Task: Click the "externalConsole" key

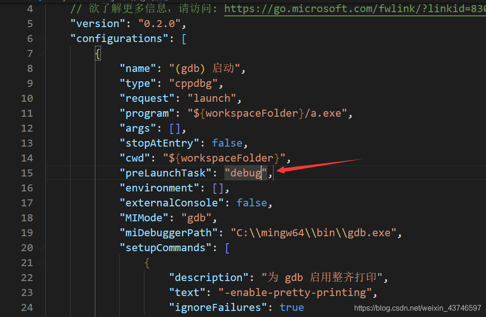Action: pyautogui.click(x=172, y=203)
